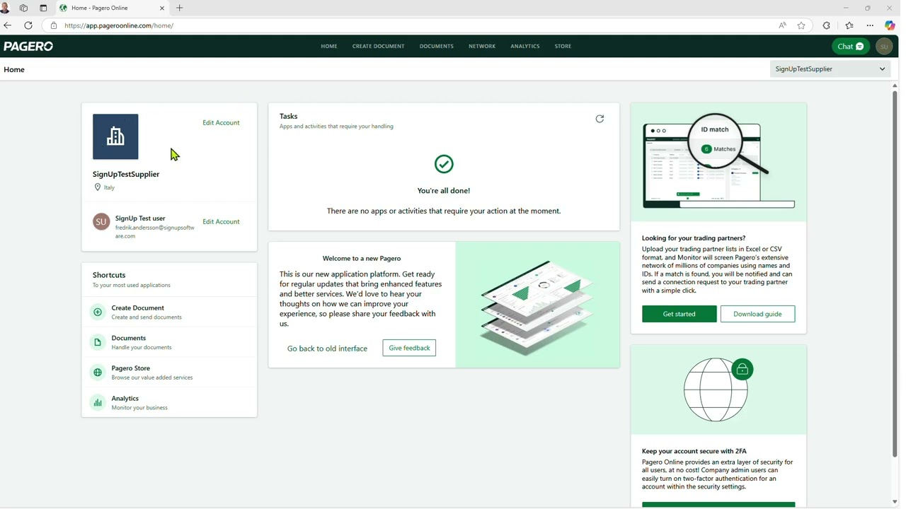
Task: Open the SignUpTestSupplier company dropdown
Action: [830, 69]
